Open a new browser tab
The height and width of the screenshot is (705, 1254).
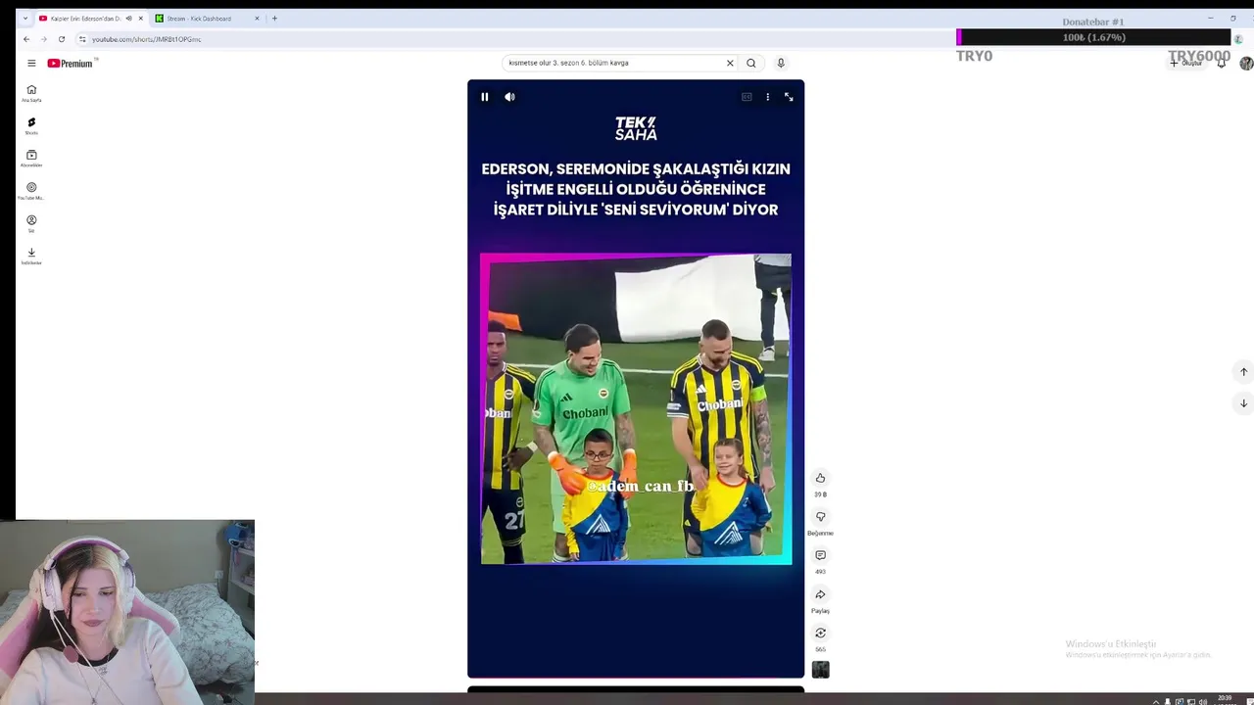(274, 19)
